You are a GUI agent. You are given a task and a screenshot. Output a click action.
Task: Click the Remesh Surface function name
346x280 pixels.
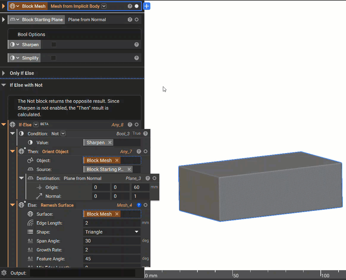pos(57,205)
